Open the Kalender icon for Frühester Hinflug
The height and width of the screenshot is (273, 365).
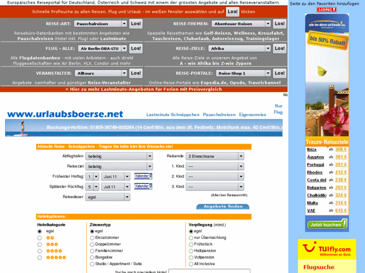coord(143,176)
